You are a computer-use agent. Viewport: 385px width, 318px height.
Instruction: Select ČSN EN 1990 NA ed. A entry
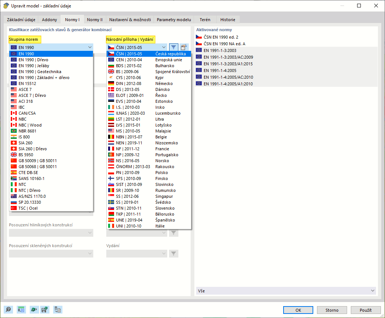point(286,44)
